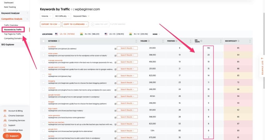Viewport: 265px width, 140px height.
Task: Open Search Results dropdown for ip address row
Action: (x=127, y=48)
